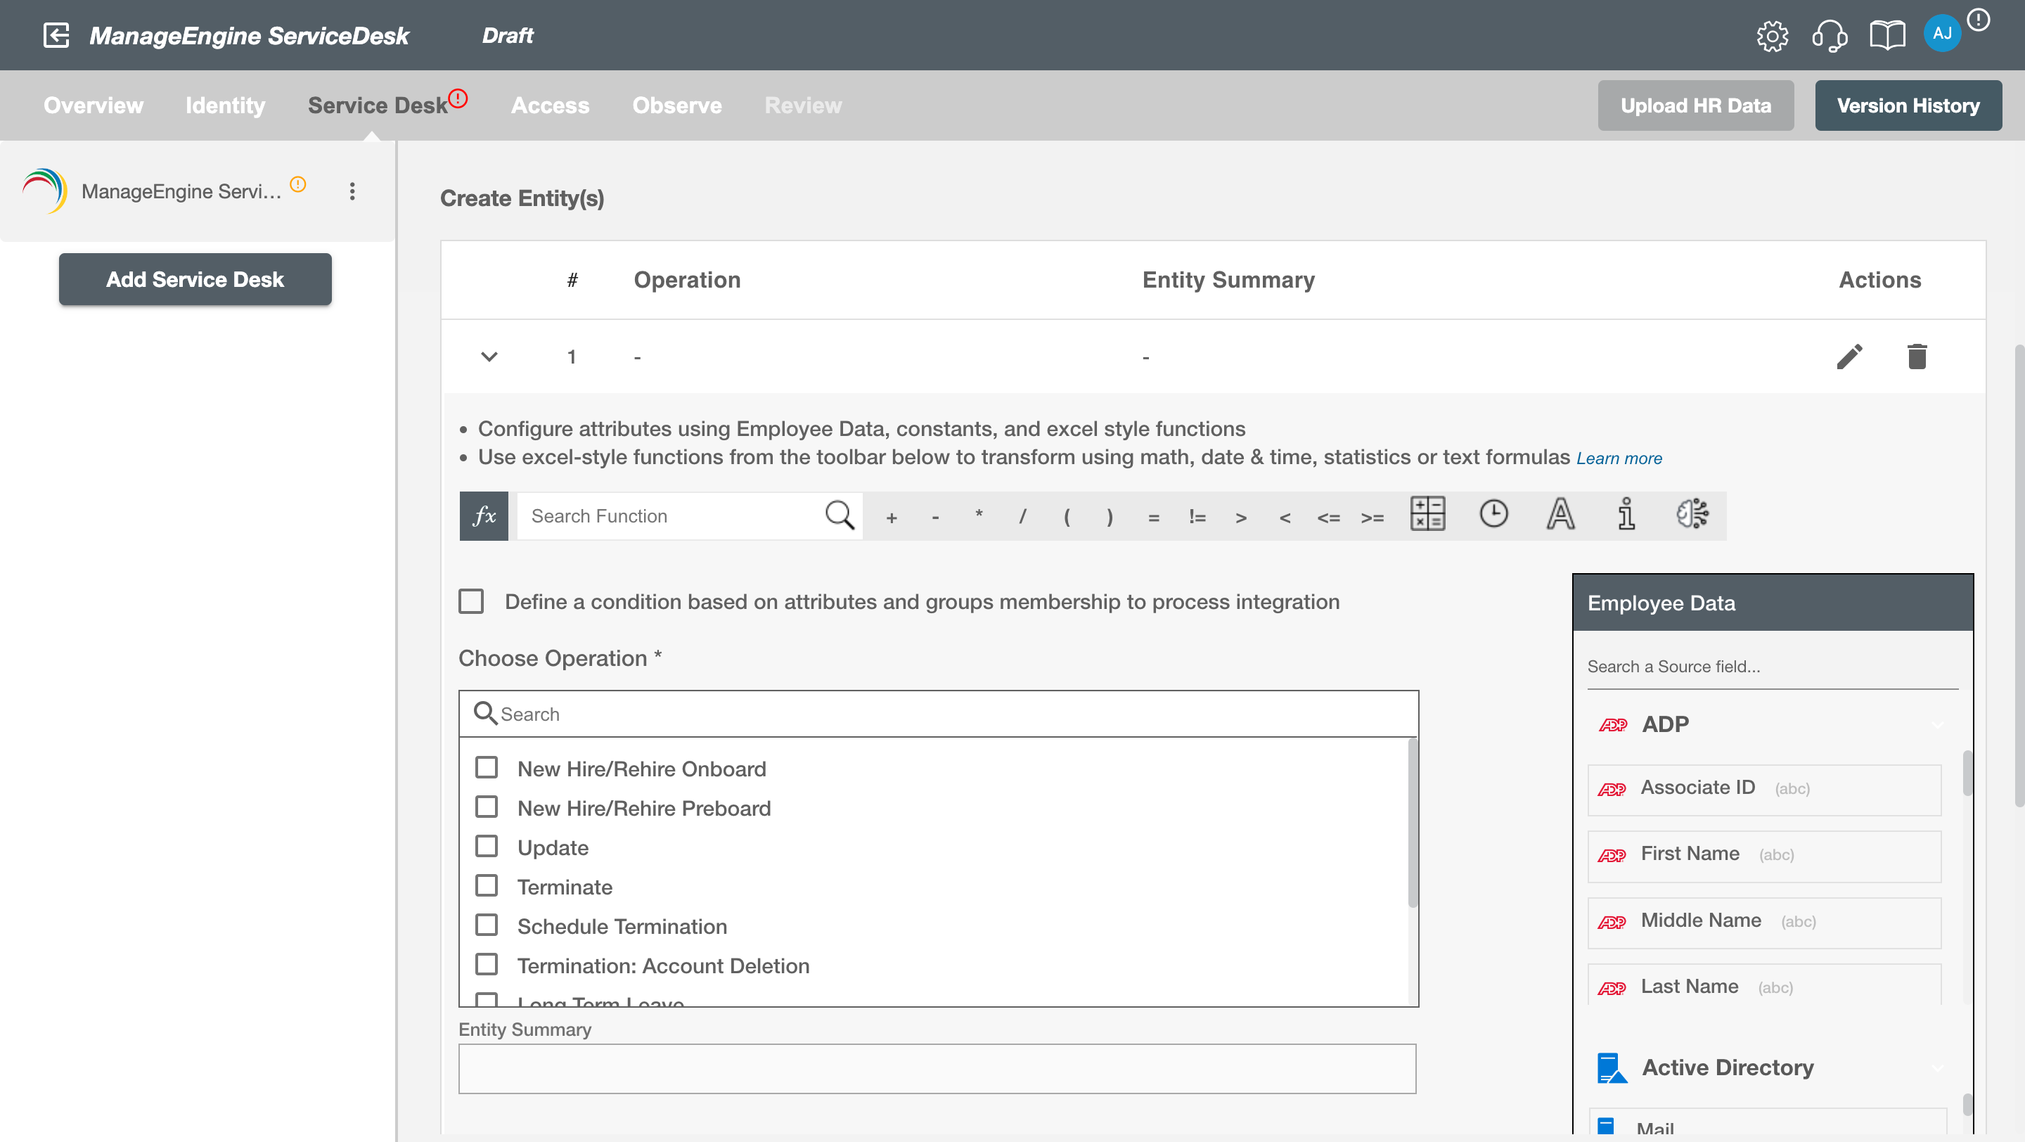2025x1142 pixels.
Task: Select the Last Name field
Action: click(1764, 986)
